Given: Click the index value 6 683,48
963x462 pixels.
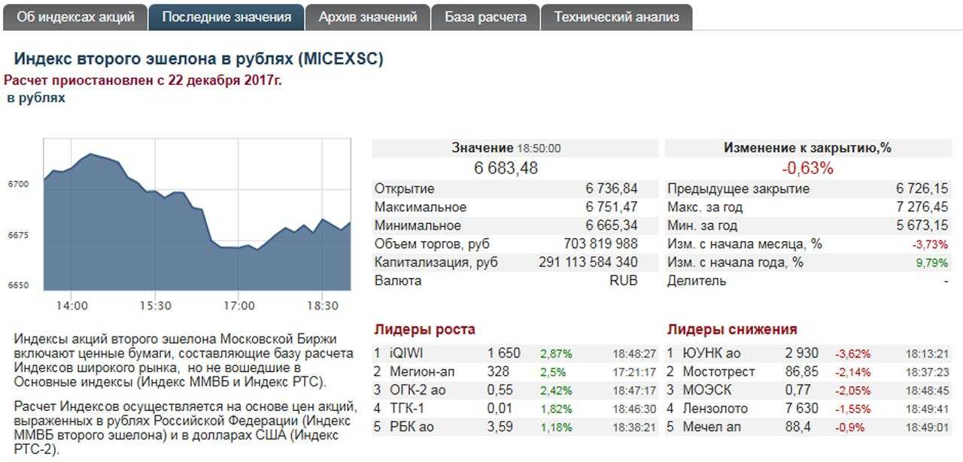Looking at the screenshot, I should pos(506,168).
